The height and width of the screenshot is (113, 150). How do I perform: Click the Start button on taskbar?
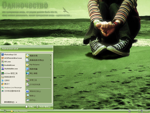click(5, 111)
